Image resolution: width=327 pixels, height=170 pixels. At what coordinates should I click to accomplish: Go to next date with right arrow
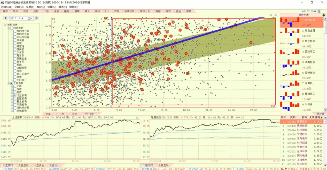tap(37, 18)
